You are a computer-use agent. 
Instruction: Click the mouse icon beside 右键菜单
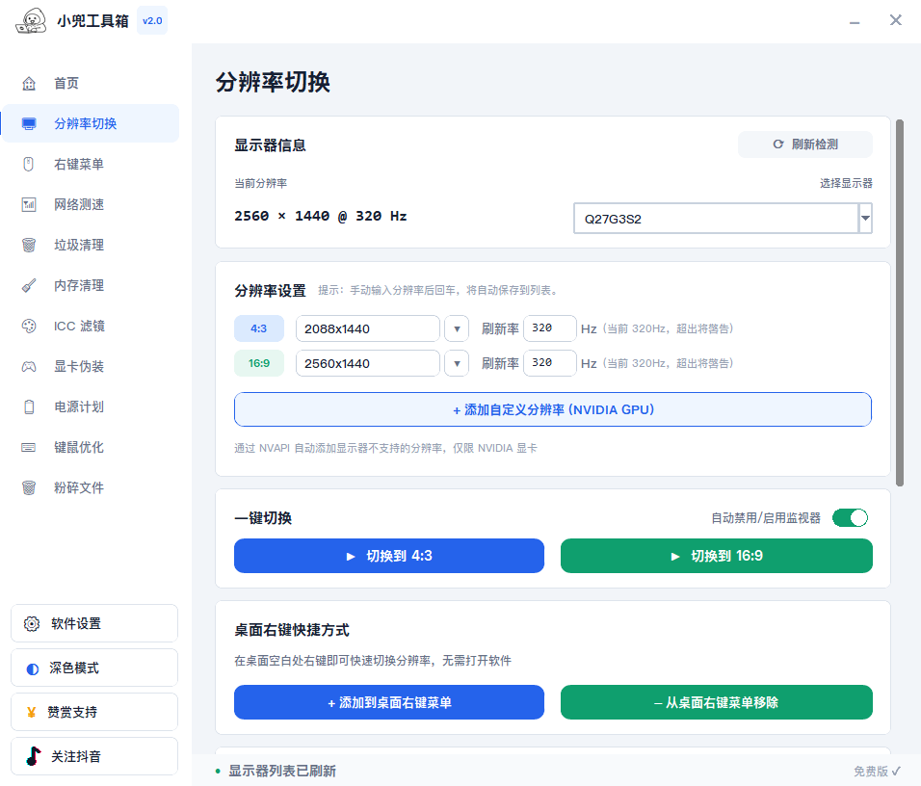[x=29, y=164]
